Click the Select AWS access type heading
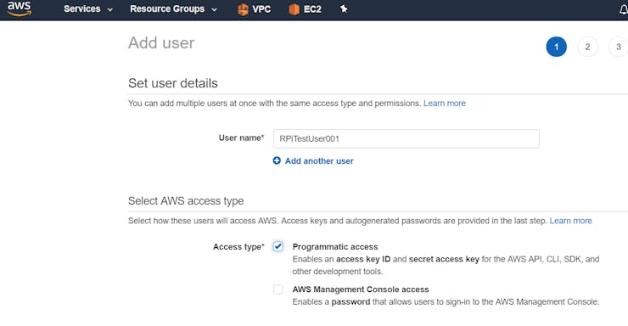 pyautogui.click(x=186, y=200)
